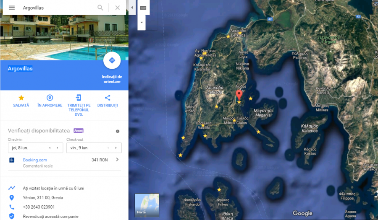Expand the keyboard input tools dropdown
The width and height of the screenshot is (378, 220).
coord(142,22)
